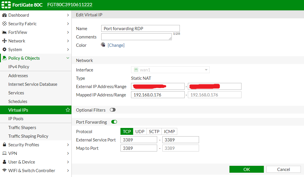Click the color icon next to Change
This screenshot has width=304, height=177.
[x=103, y=45]
